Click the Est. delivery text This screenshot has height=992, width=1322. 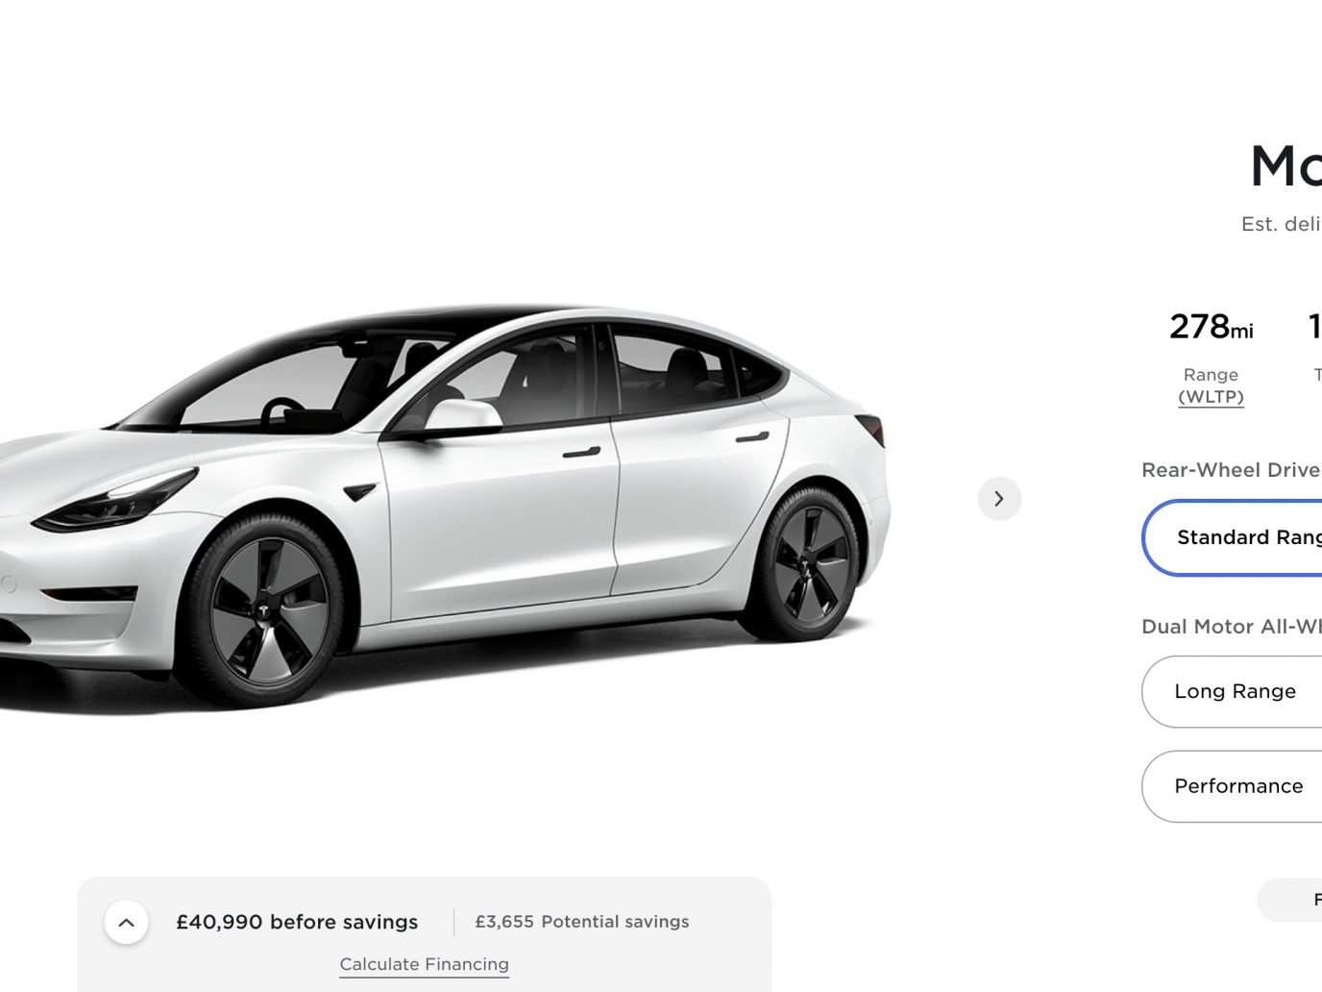[x=1282, y=224]
